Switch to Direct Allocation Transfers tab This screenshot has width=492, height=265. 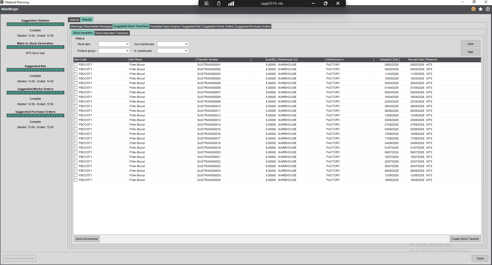(112, 33)
